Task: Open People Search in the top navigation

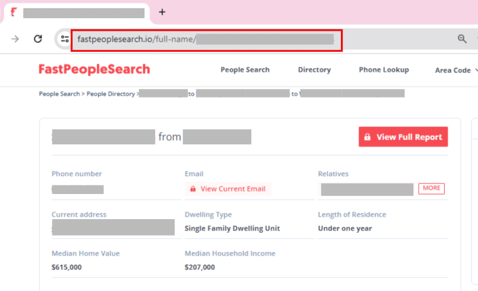Action: pos(245,70)
